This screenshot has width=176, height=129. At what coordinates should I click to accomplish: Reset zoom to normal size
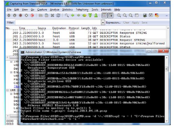point(131,15)
